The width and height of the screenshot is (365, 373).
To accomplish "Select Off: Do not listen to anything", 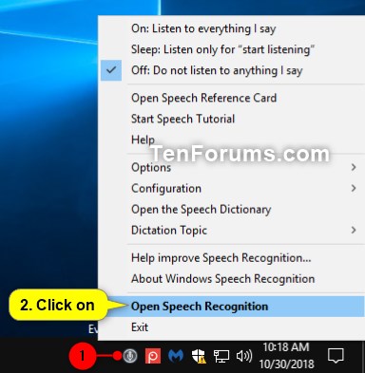I will tap(231, 70).
